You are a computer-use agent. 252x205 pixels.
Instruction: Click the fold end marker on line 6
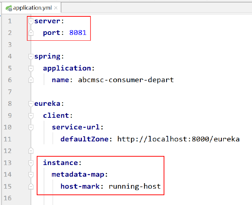pyautogui.click(x=31, y=80)
